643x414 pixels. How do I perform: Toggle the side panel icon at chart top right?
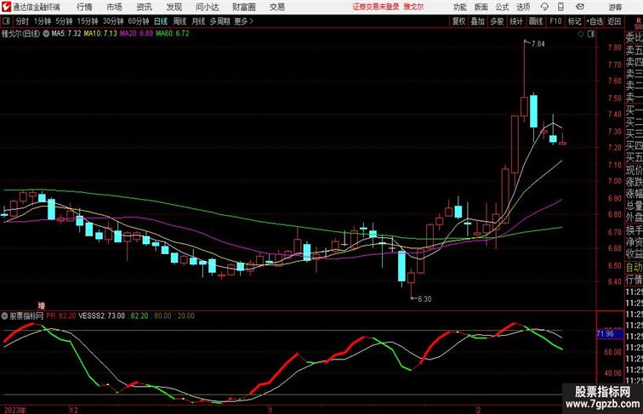pos(591,34)
